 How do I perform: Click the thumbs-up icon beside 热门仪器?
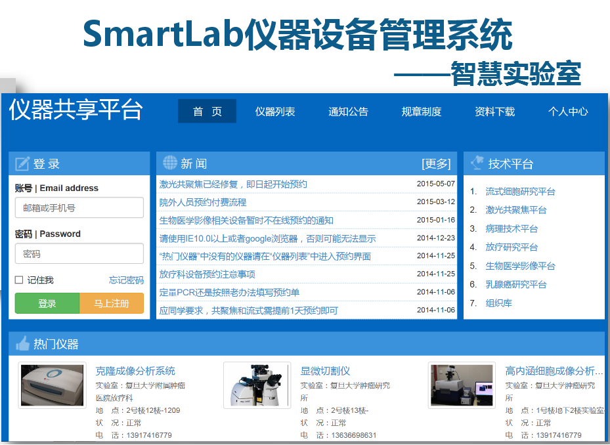(x=22, y=343)
